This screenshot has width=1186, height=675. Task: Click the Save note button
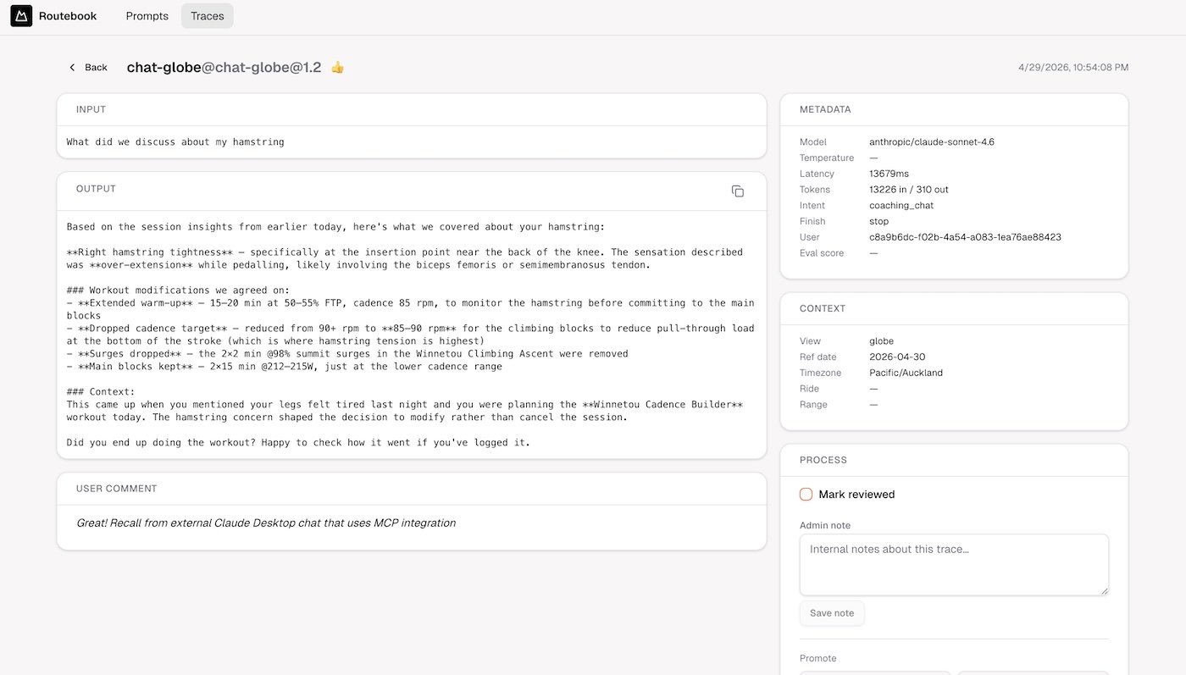pos(832,613)
